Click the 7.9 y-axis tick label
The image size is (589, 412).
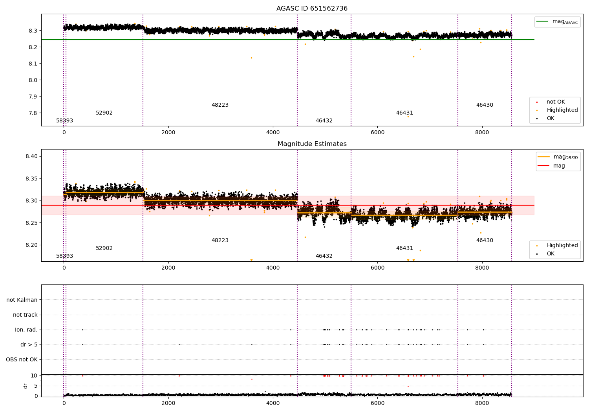tap(33, 97)
